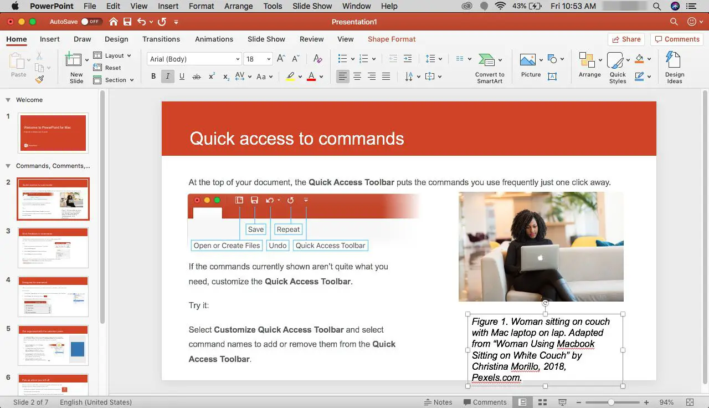Switch to the Transitions ribbon tab
The image size is (709, 408).
tap(161, 39)
